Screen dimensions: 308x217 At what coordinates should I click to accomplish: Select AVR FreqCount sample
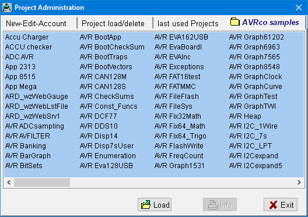[x=178, y=156]
